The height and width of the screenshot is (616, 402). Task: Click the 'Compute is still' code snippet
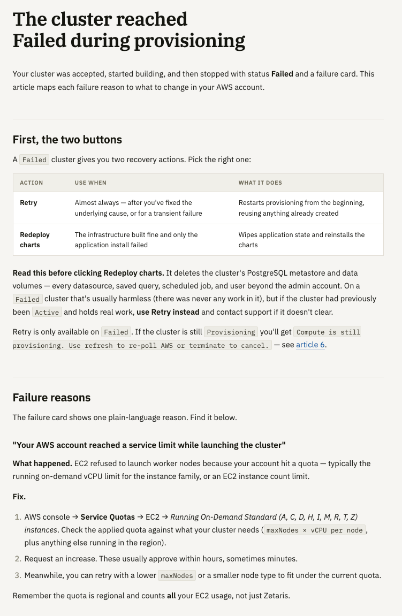[x=328, y=332]
